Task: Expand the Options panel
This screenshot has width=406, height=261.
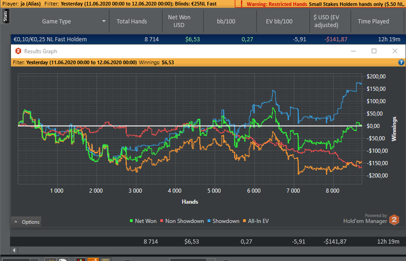Action: [27, 222]
